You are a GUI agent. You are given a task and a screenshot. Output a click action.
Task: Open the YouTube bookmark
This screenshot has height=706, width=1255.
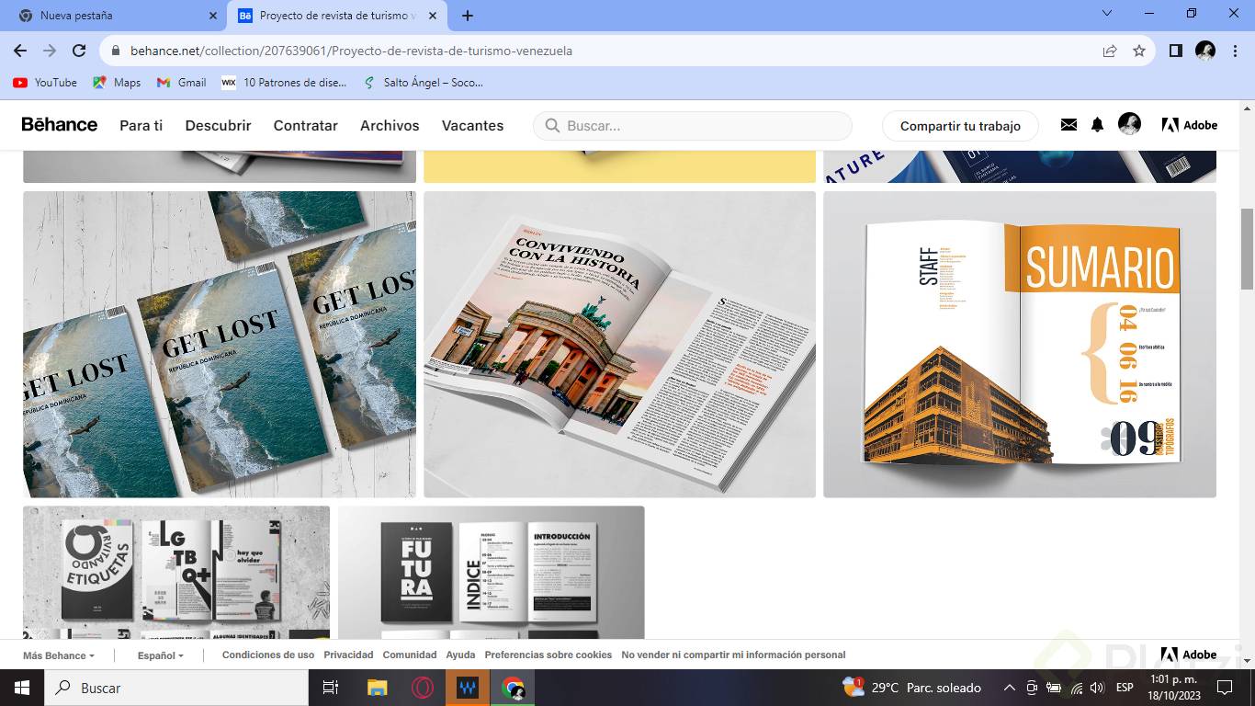pos(45,83)
